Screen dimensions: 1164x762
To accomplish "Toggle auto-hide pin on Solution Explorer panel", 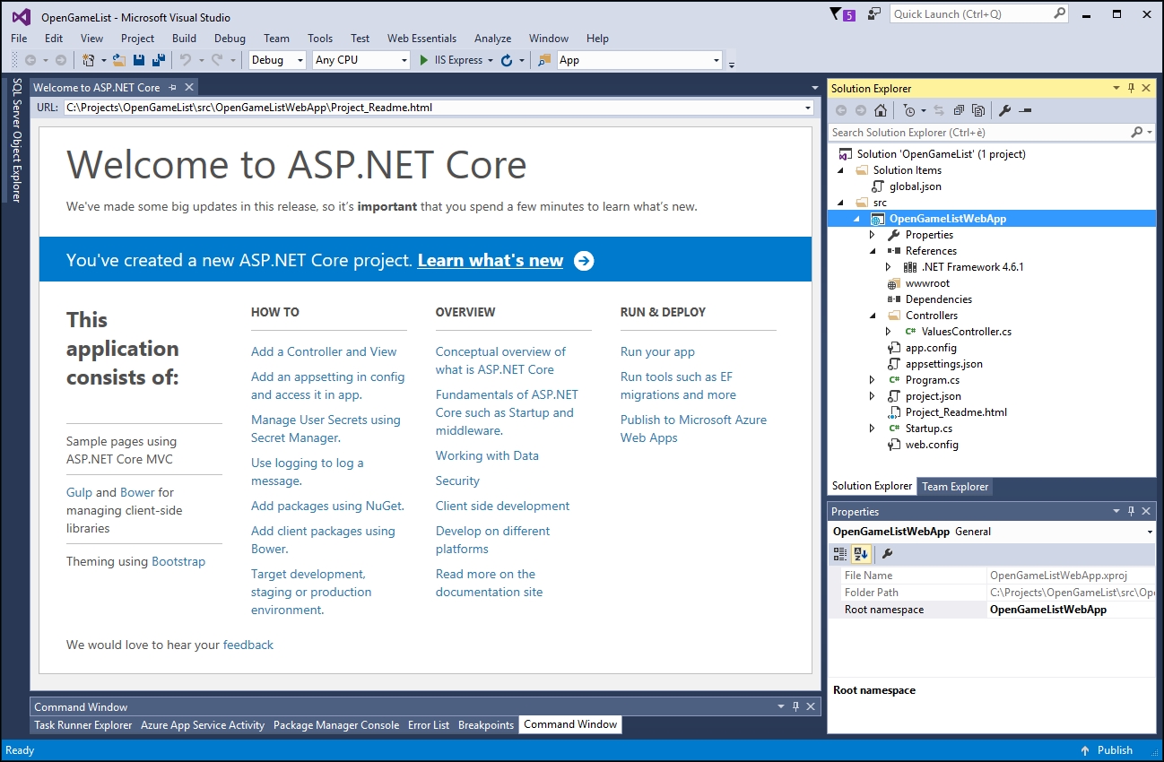I will [x=1131, y=88].
